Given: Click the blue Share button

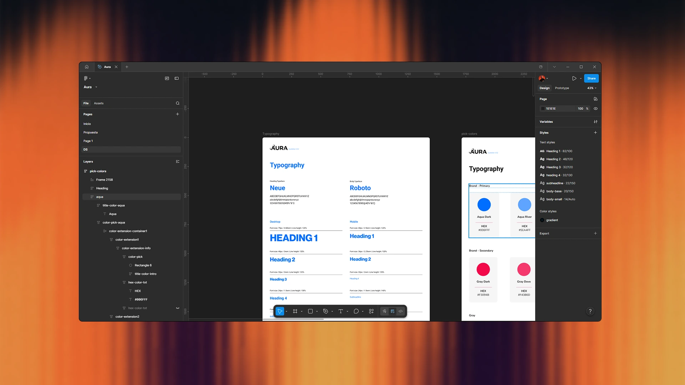Looking at the screenshot, I should click(592, 78).
